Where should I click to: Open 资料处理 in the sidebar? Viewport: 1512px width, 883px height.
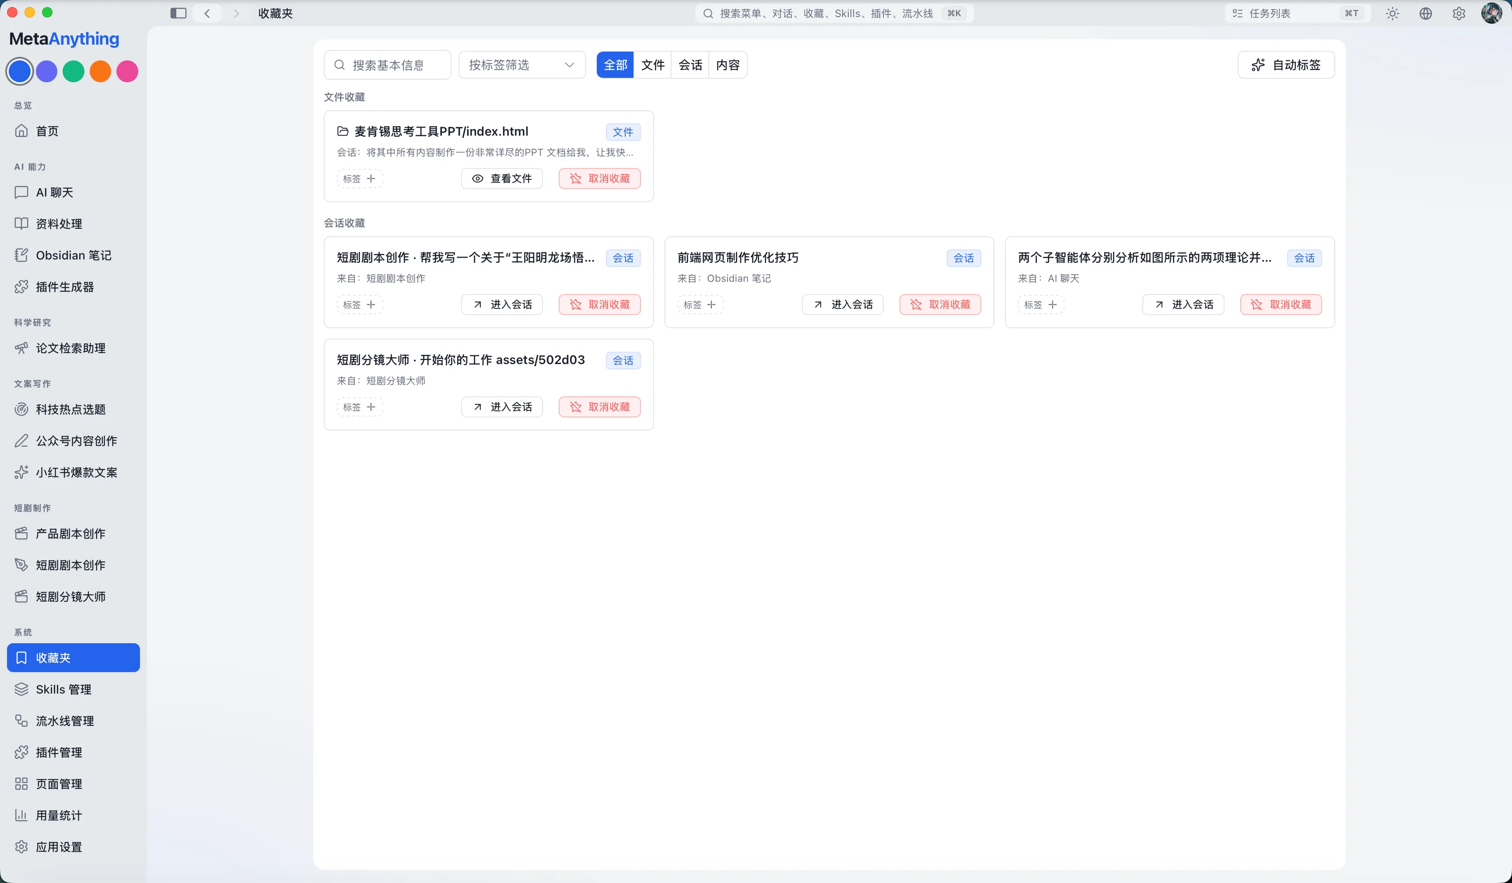coord(73,224)
